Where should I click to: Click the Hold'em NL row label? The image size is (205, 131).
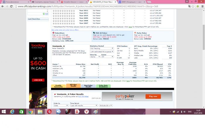pyautogui.click(x=57, y=67)
